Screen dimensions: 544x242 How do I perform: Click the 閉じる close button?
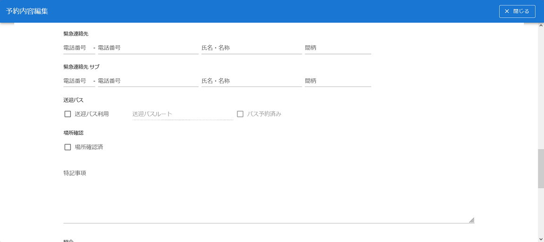(x=517, y=11)
